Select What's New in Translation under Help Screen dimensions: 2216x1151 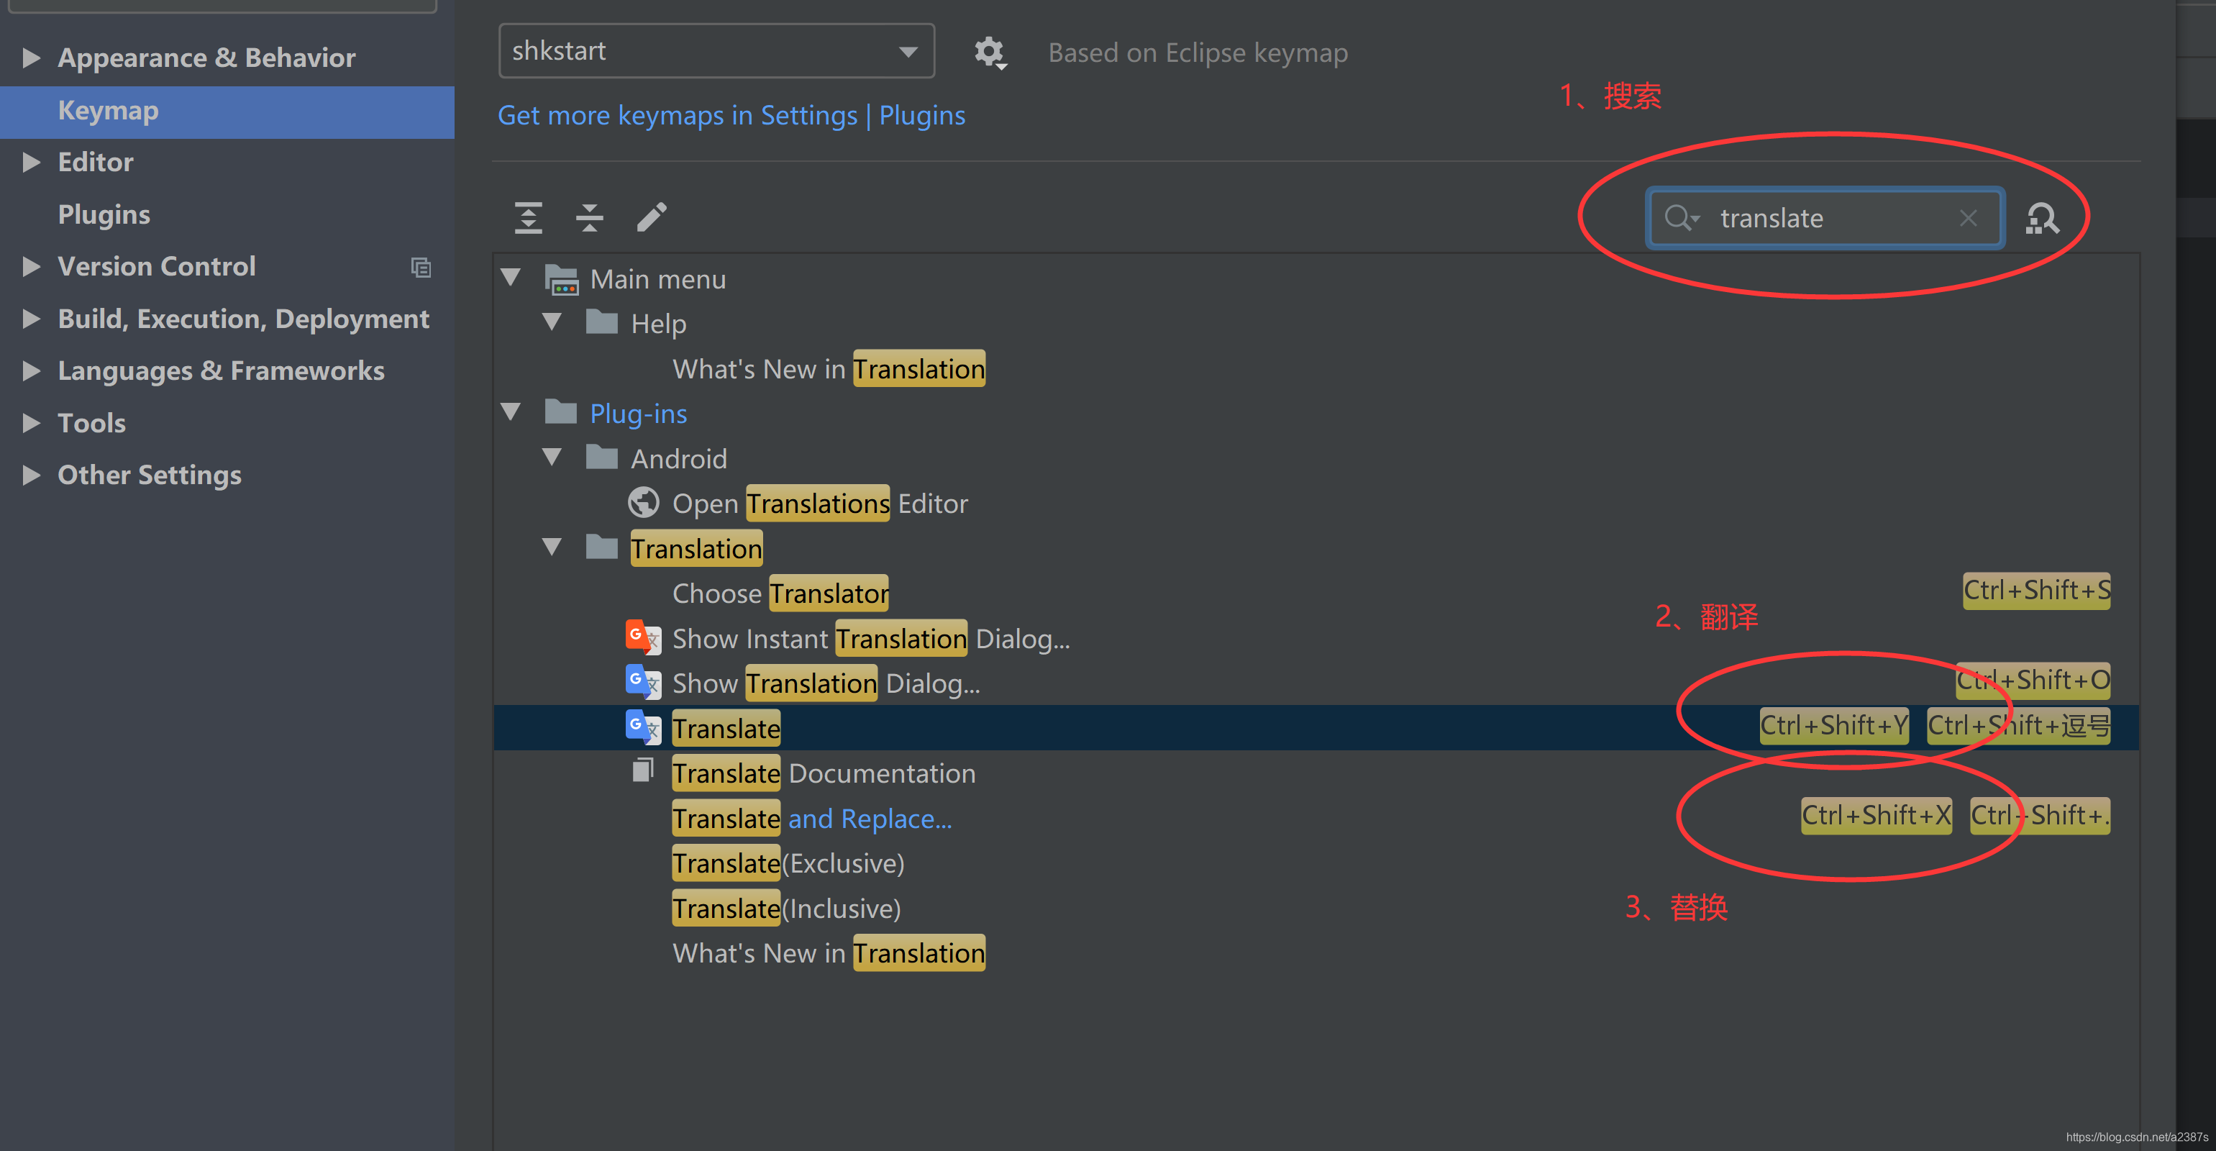pos(829,368)
